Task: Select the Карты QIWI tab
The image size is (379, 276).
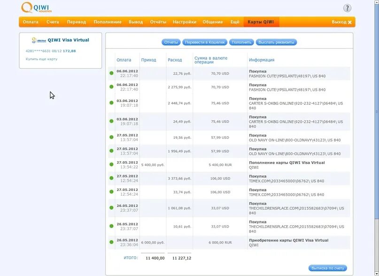Action: pos(261,22)
